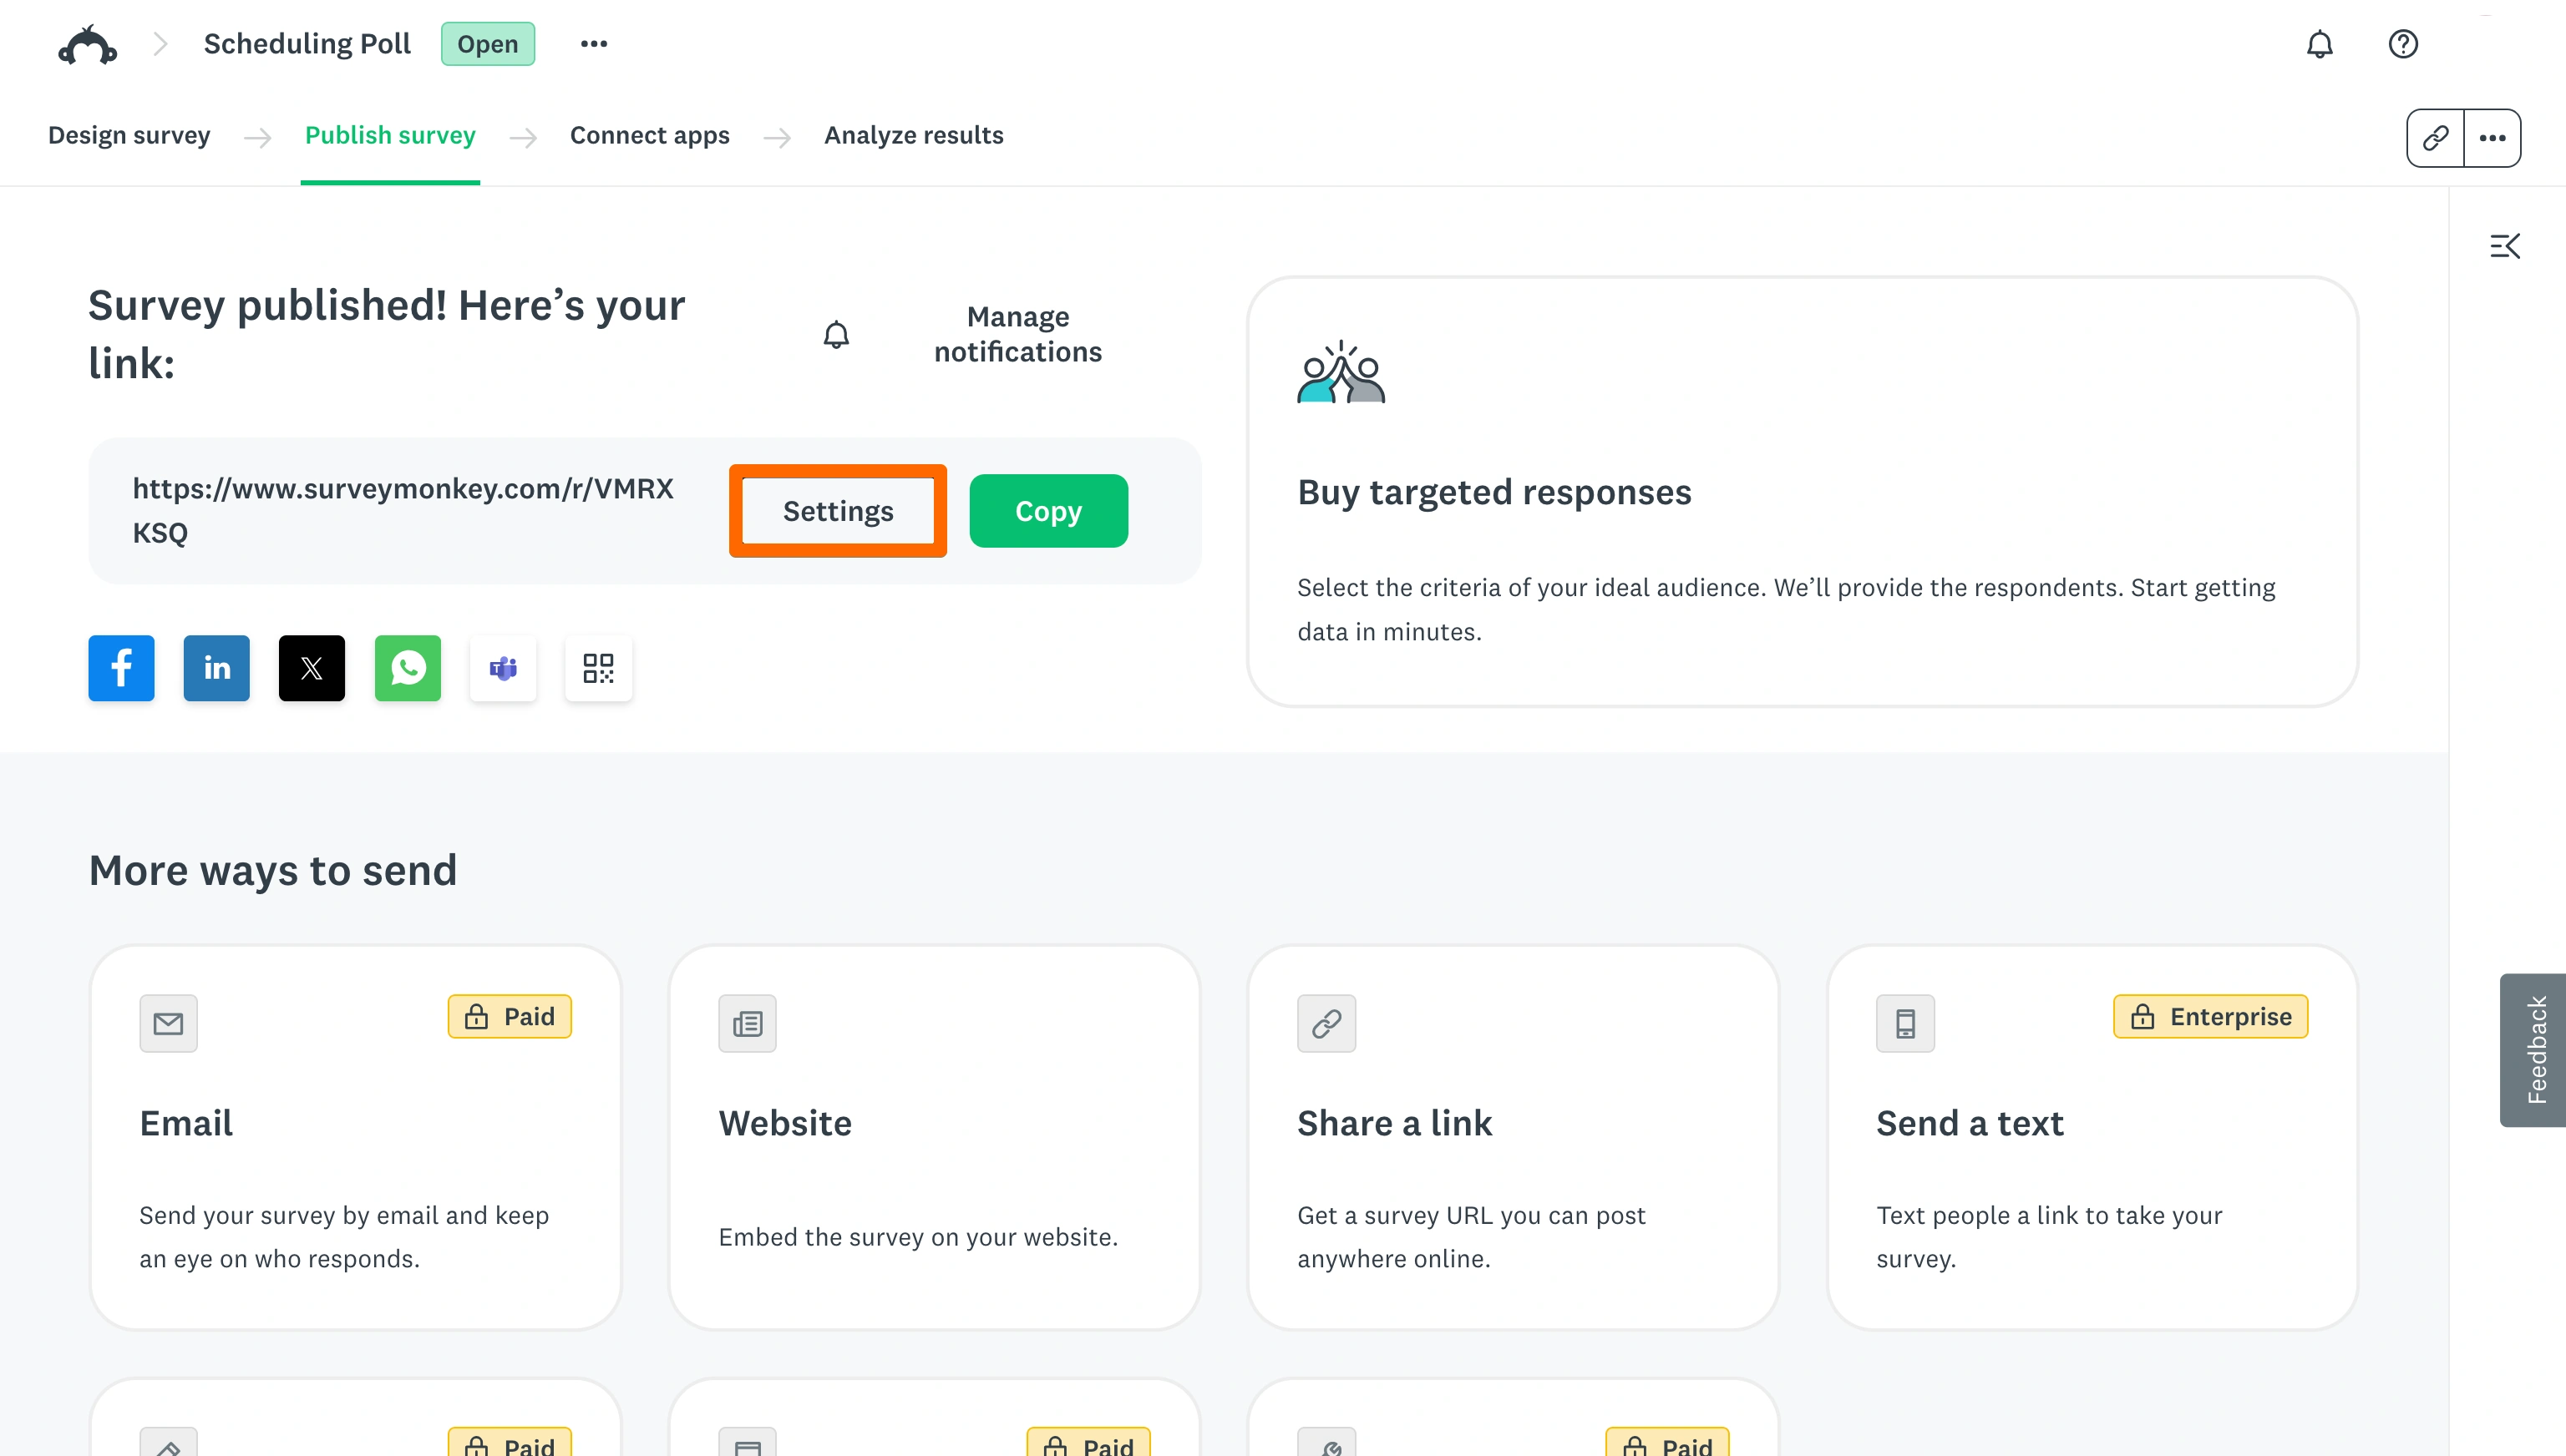Click the Share a link chain icon
This screenshot has height=1456, width=2566.
(1326, 1023)
